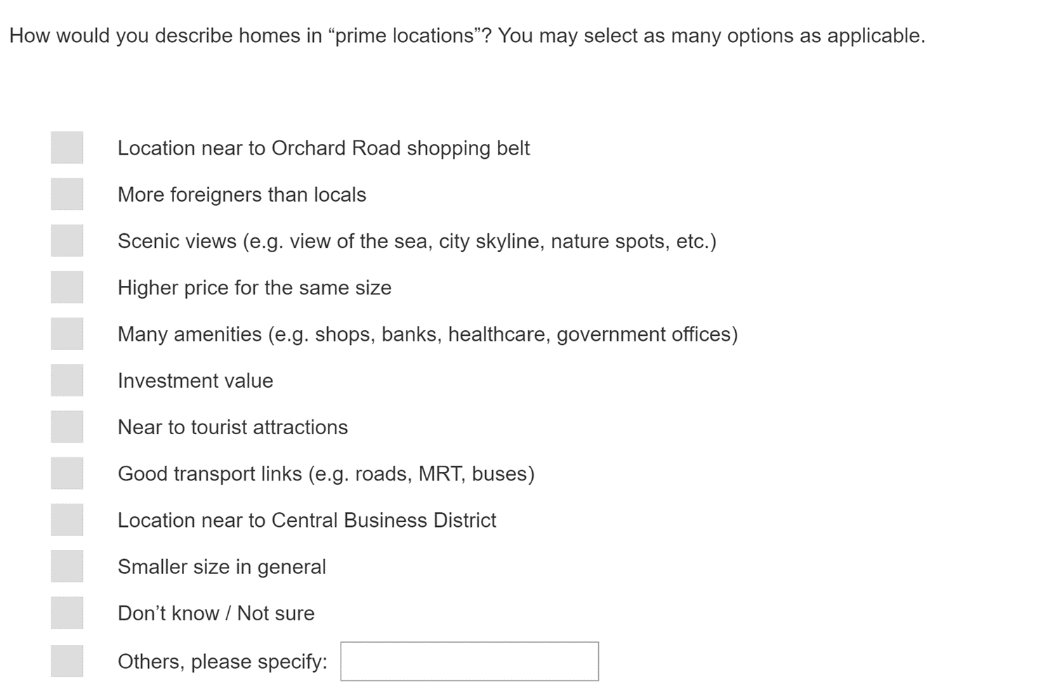
Task: Tick the More foreigners than locals checkbox
Action: pos(67,194)
